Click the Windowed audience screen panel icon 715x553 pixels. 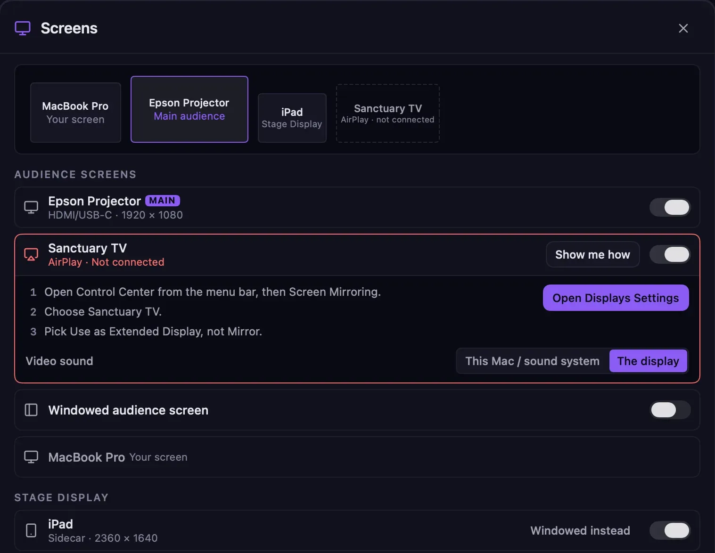coord(31,410)
